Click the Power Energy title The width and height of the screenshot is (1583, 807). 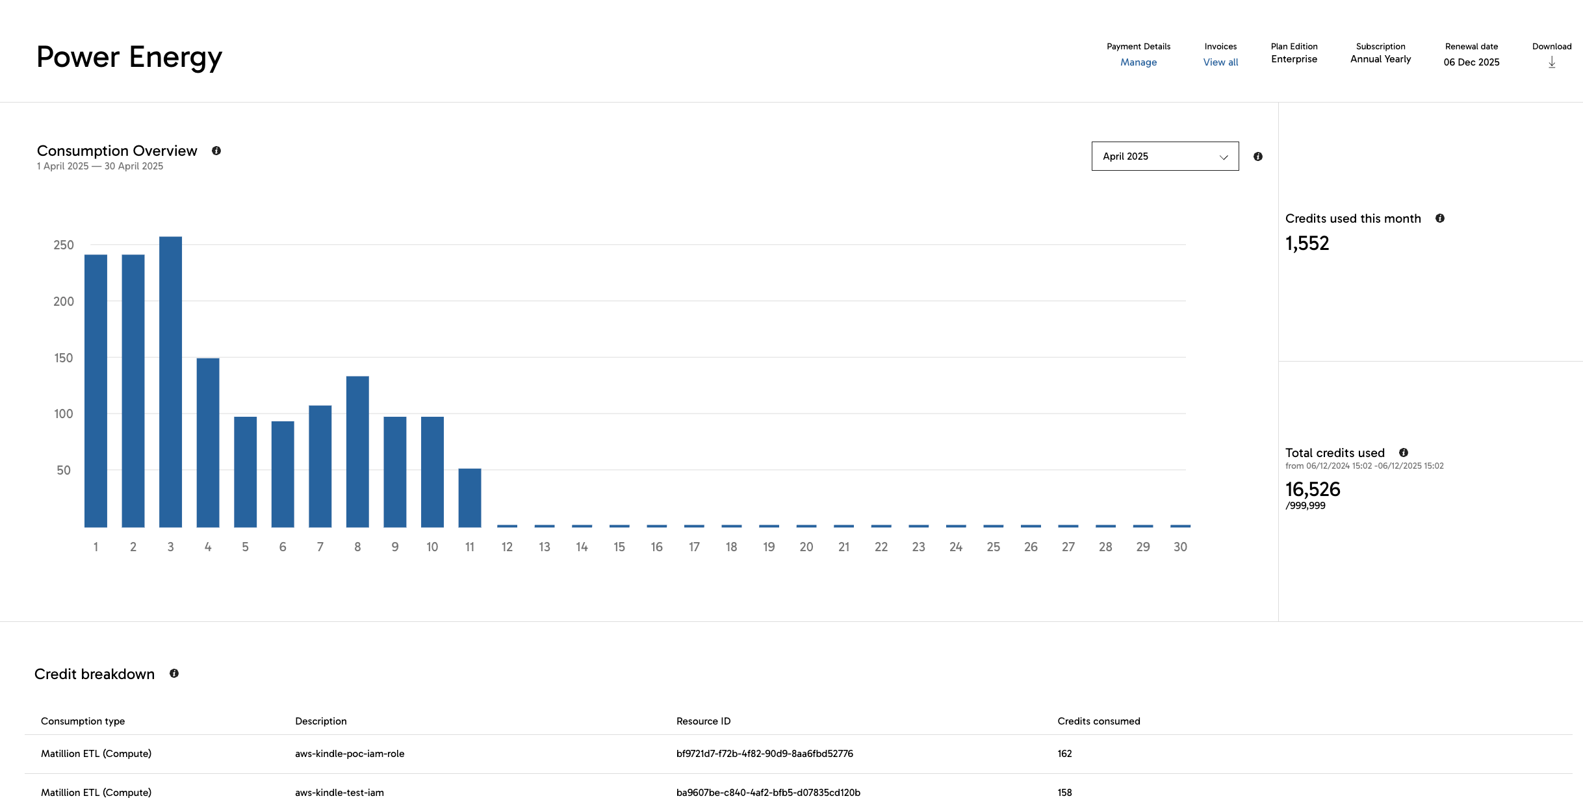pyautogui.click(x=129, y=57)
